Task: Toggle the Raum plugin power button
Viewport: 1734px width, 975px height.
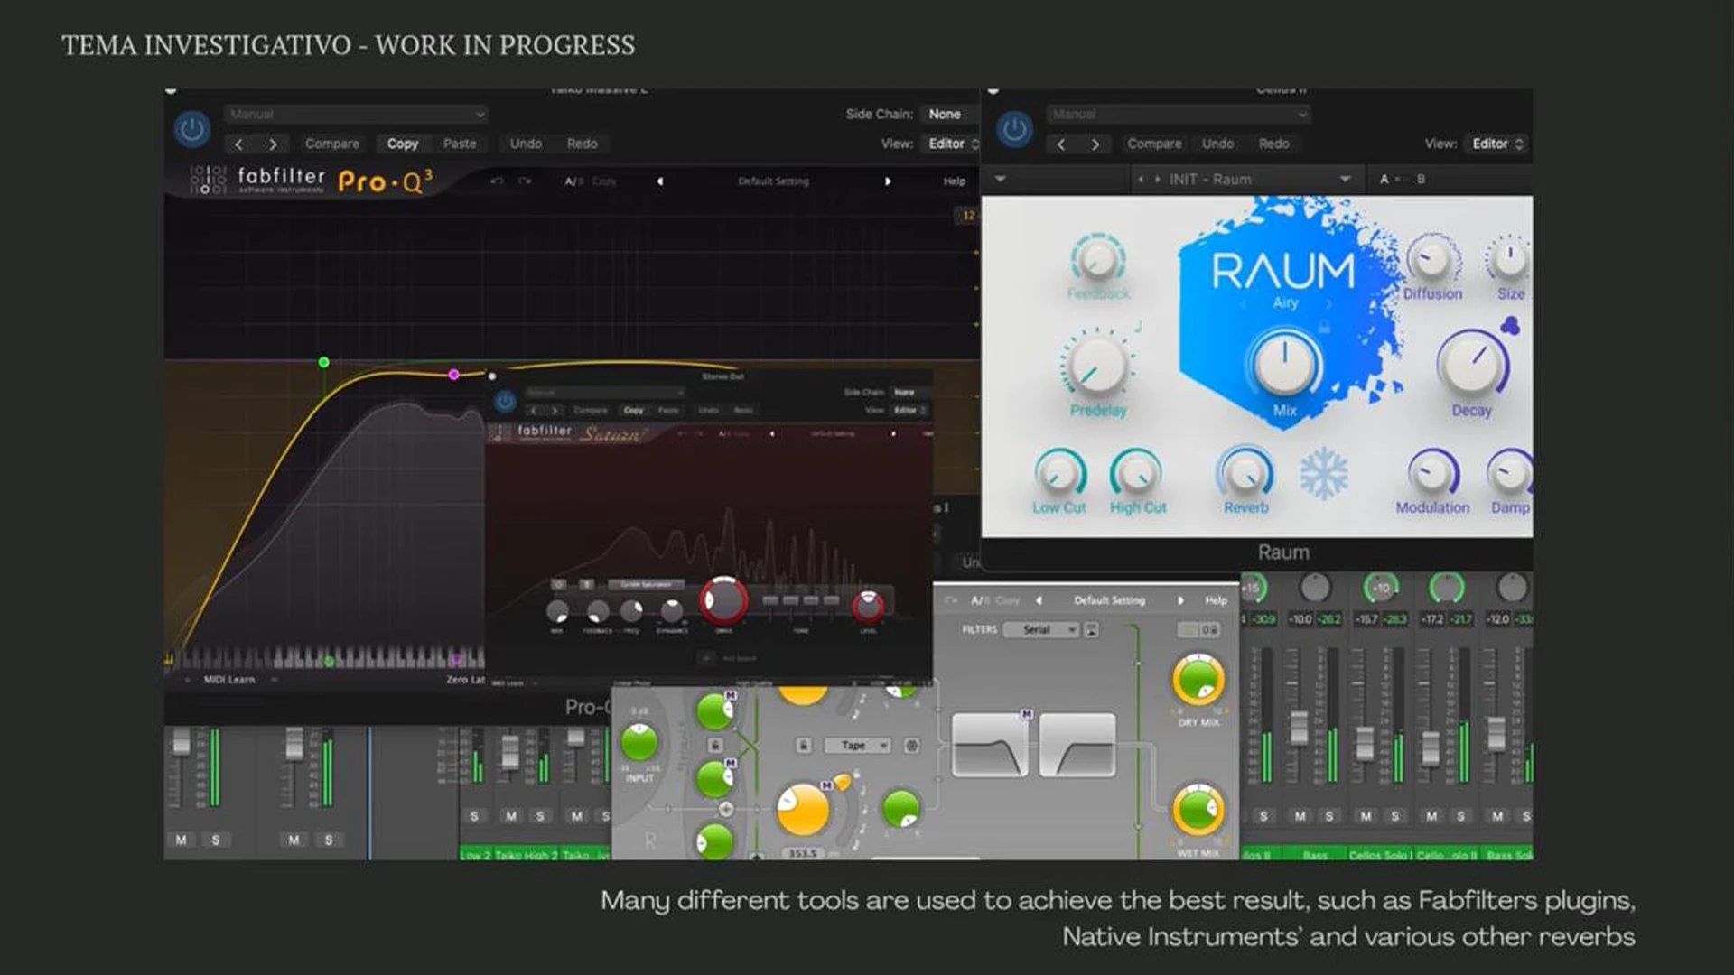Action: 1014,129
